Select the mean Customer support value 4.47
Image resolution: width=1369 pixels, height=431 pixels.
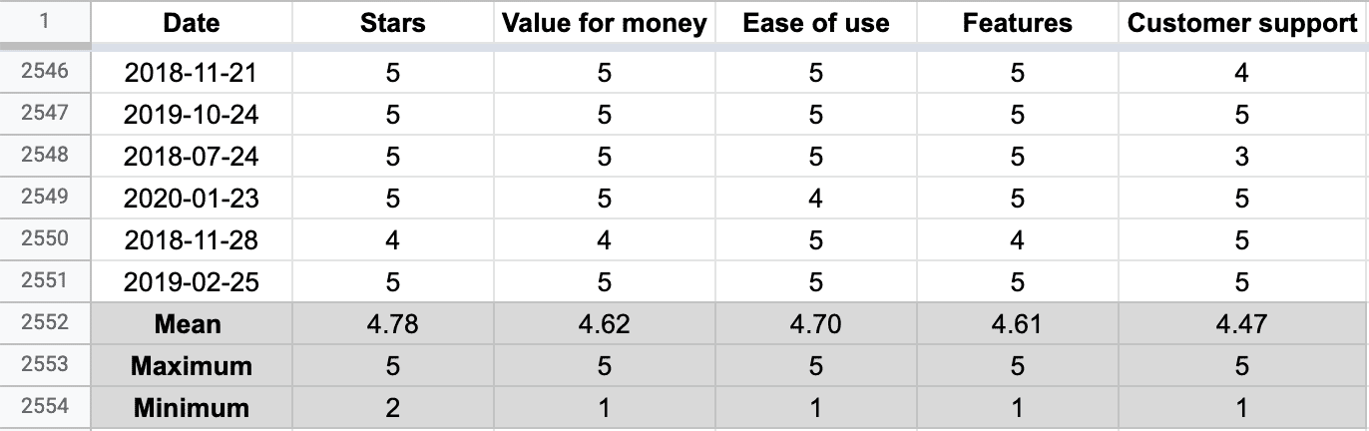tap(1241, 324)
